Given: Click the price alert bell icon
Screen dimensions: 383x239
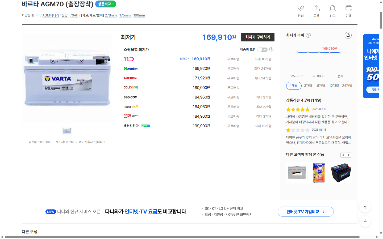Looking at the screenshot, I should tap(348, 35).
